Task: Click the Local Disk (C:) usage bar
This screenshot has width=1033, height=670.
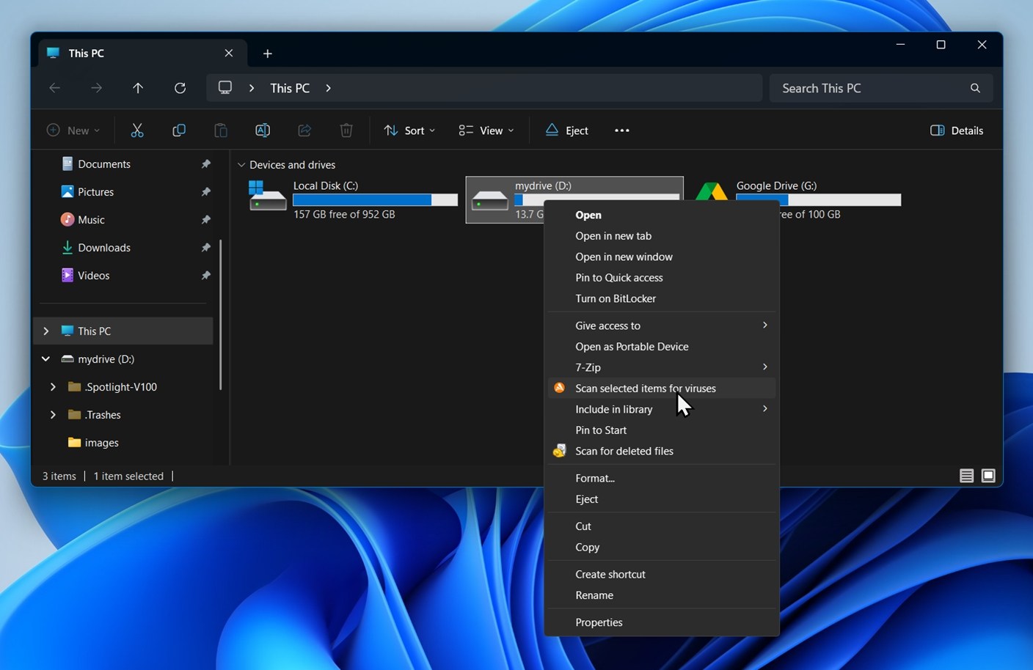Action: pyautogui.click(x=375, y=200)
